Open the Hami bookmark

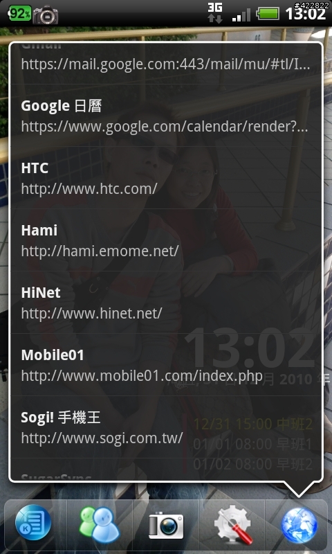click(166, 240)
